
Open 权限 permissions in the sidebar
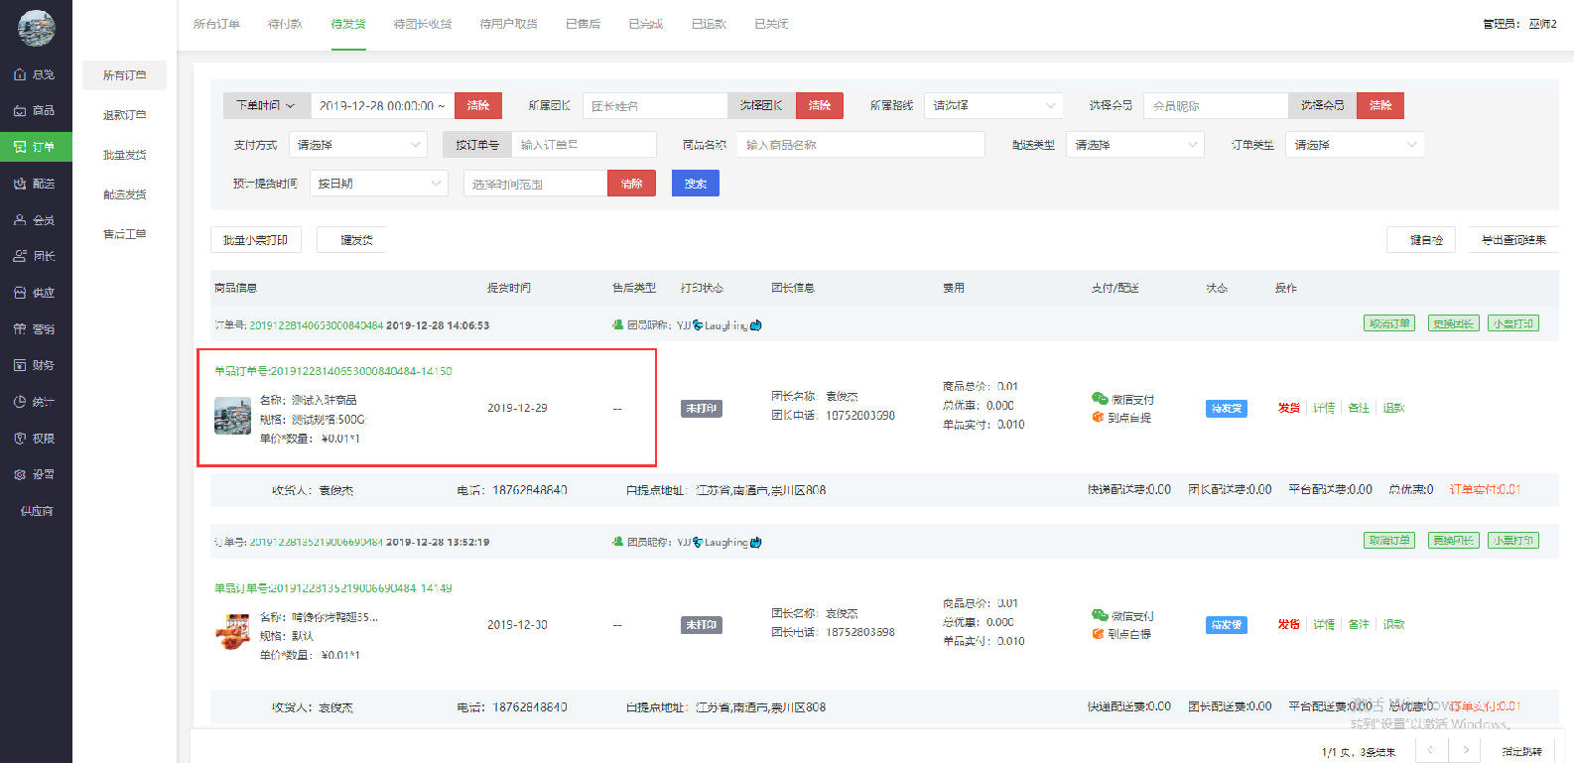click(36, 439)
